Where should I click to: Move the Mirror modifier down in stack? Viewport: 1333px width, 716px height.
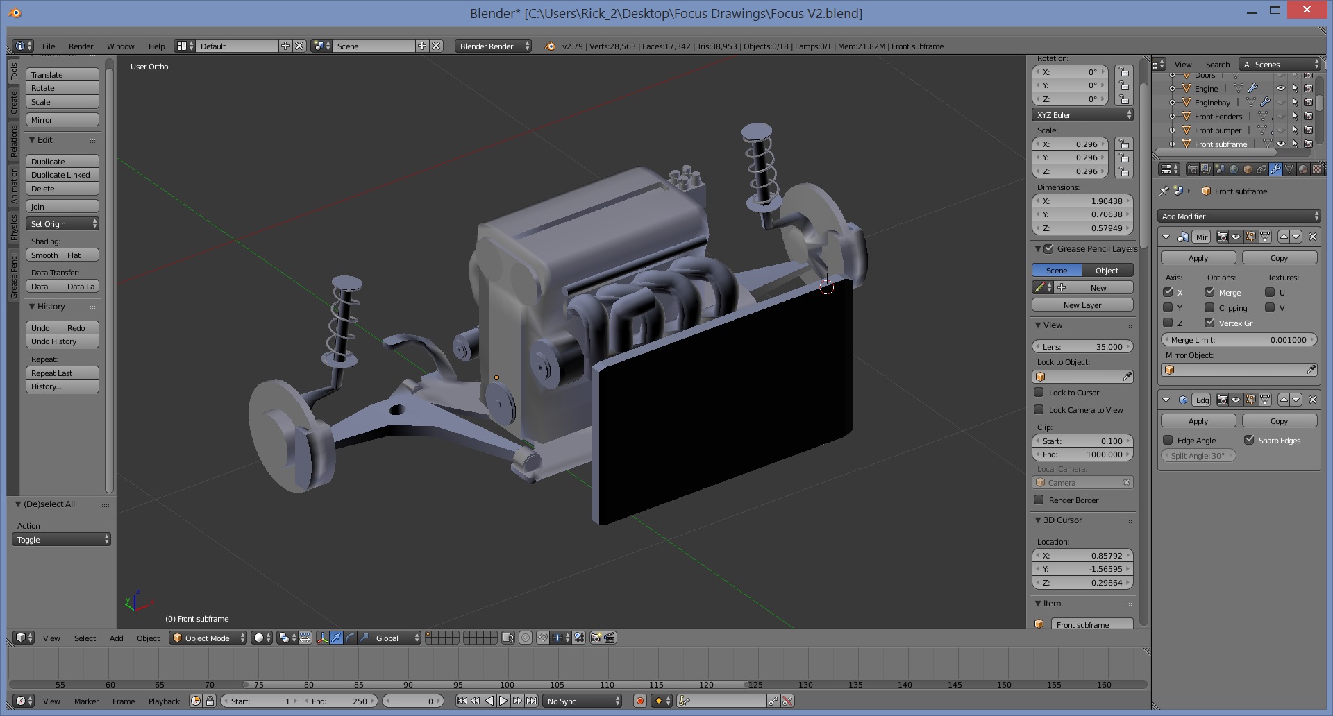(1296, 237)
